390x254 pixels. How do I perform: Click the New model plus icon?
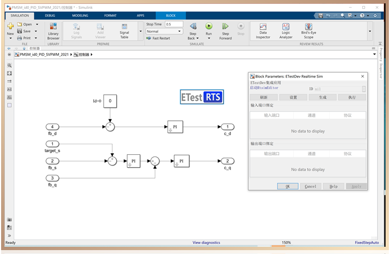tap(11, 26)
